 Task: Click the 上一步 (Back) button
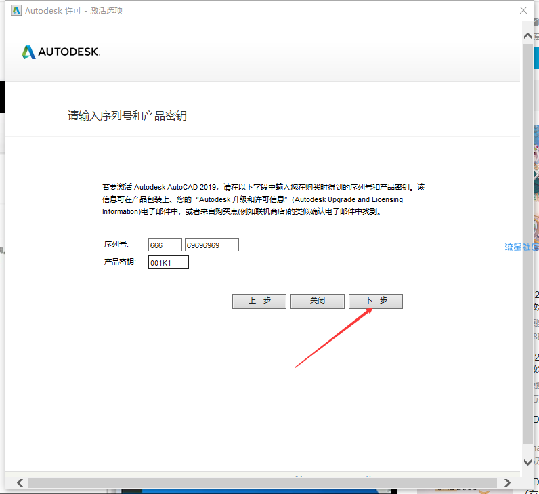click(259, 301)
